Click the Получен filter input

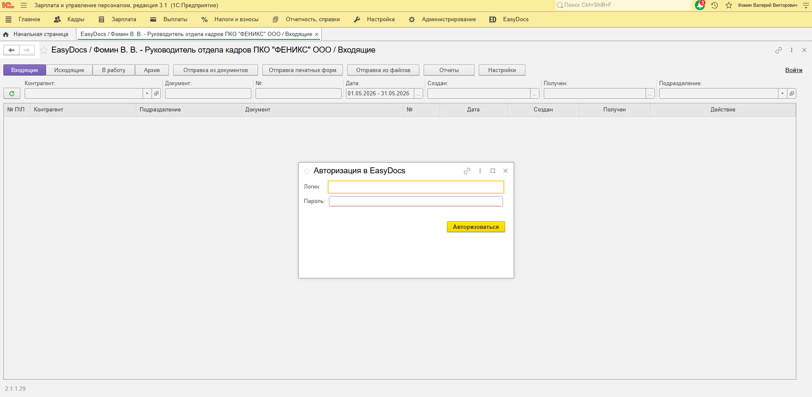pyautogui.click(x=595, y=94)
